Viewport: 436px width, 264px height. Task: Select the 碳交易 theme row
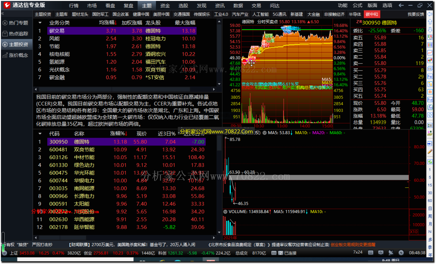[x=122, y=31]
